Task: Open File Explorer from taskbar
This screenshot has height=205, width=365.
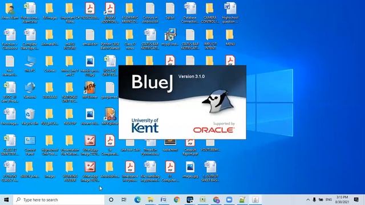Action: point(151,200)
